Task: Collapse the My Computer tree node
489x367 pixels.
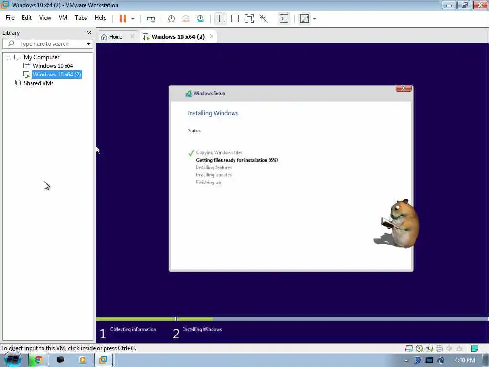Action: point(9,58)
